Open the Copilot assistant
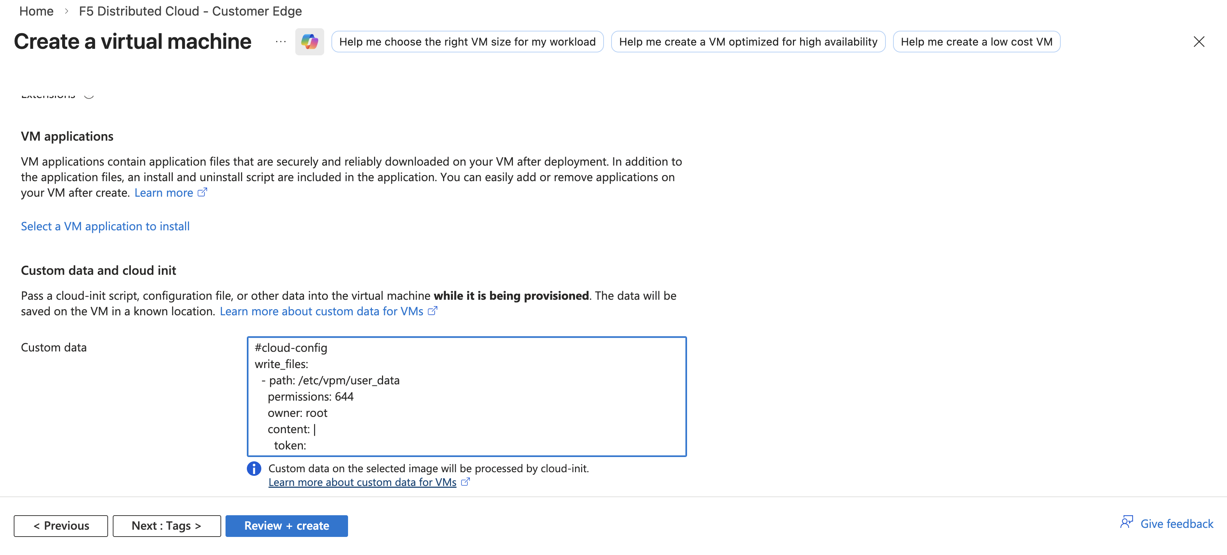1227x555 pixels. 309,42
